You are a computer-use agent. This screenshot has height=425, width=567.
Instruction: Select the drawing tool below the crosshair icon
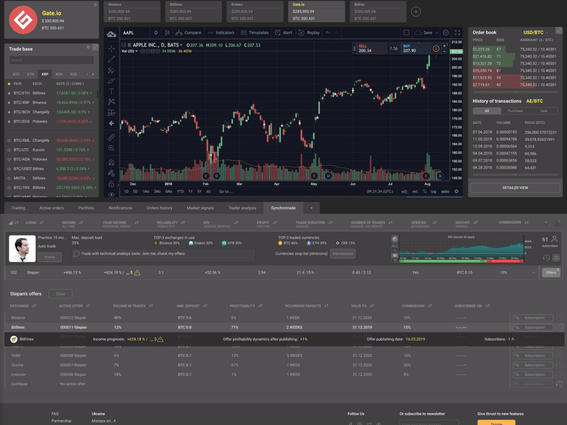click(x=111, y=59)
